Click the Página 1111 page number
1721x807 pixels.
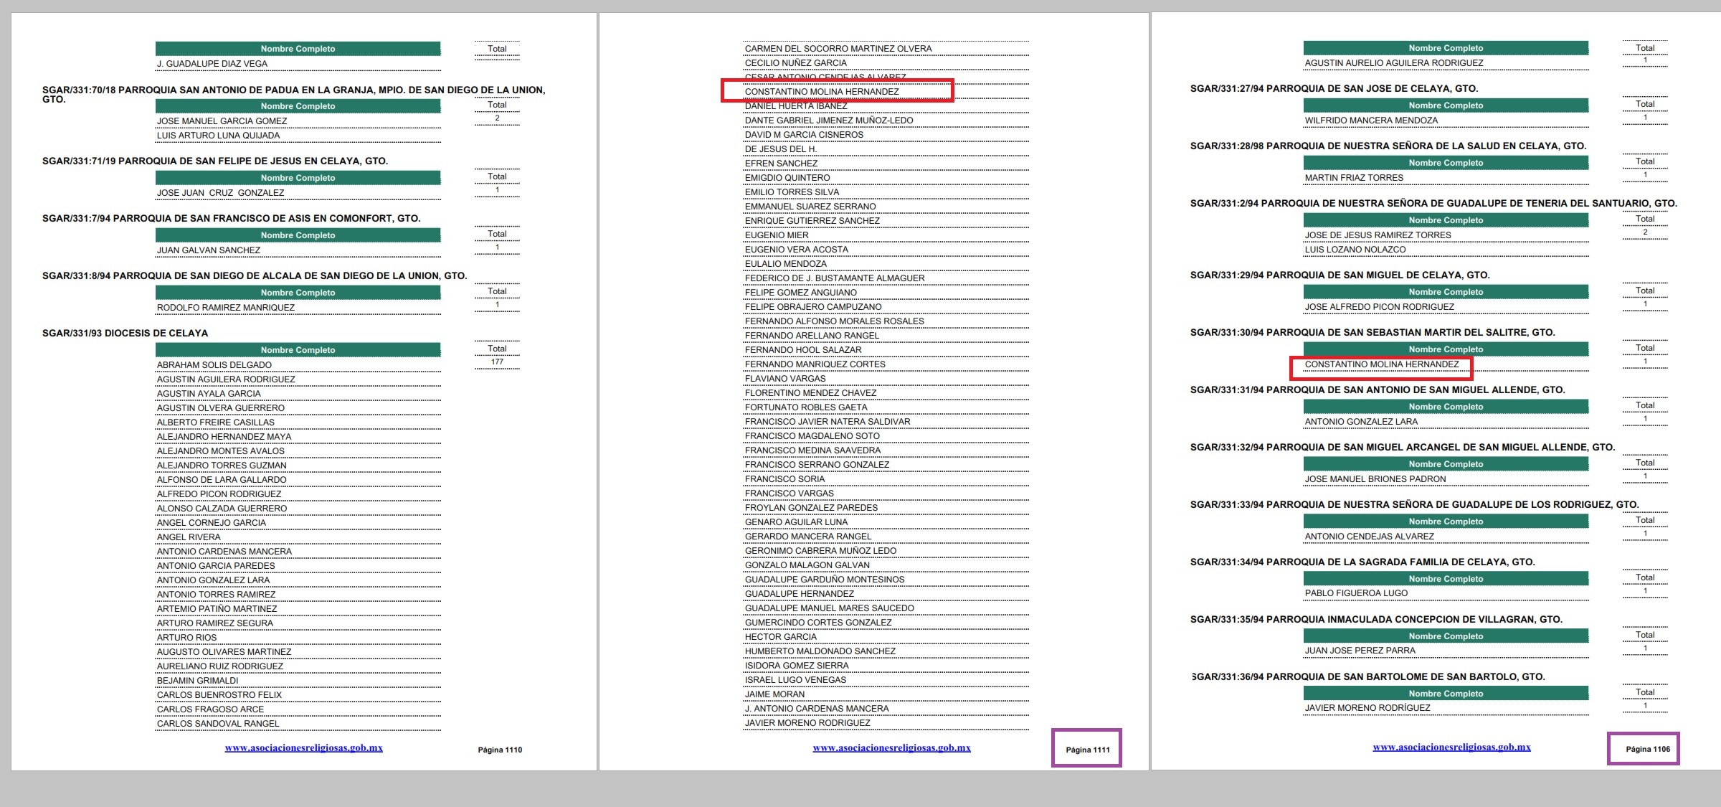pyautogui.click(x=1088, y=750)
